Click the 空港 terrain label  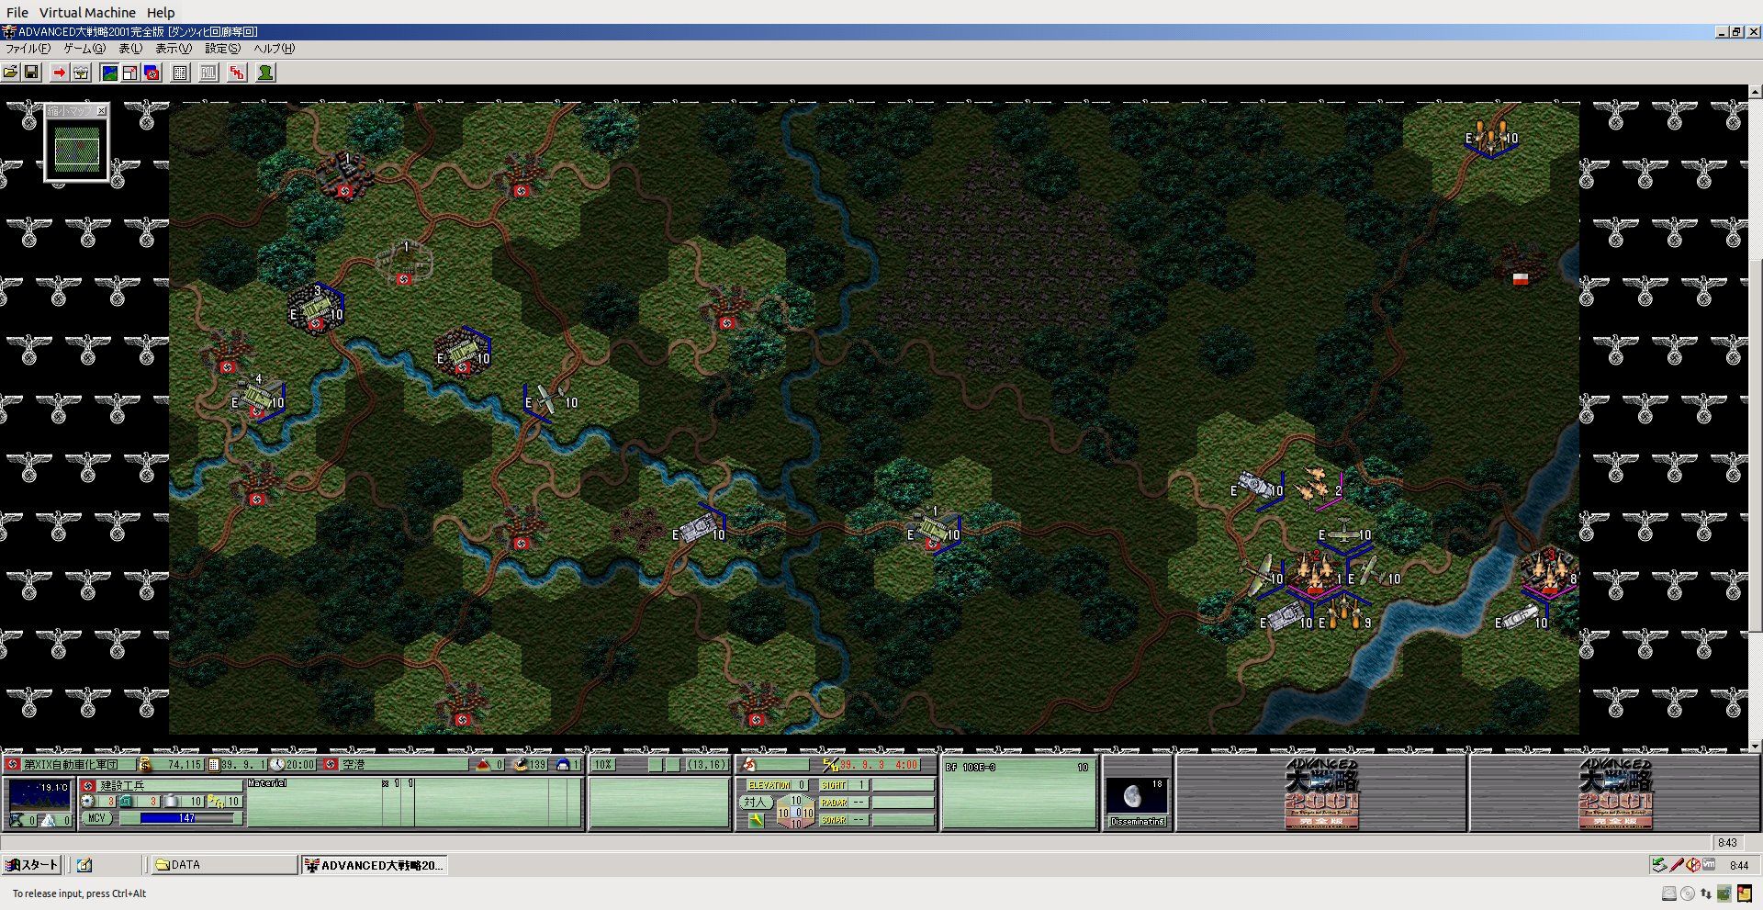[x=354, y=764]
